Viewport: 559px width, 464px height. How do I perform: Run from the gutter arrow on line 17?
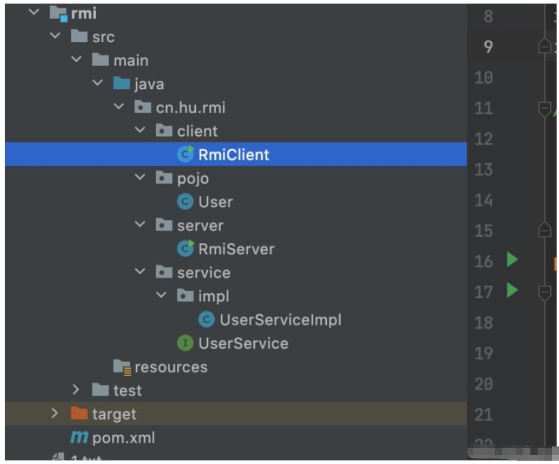point(513,290)
